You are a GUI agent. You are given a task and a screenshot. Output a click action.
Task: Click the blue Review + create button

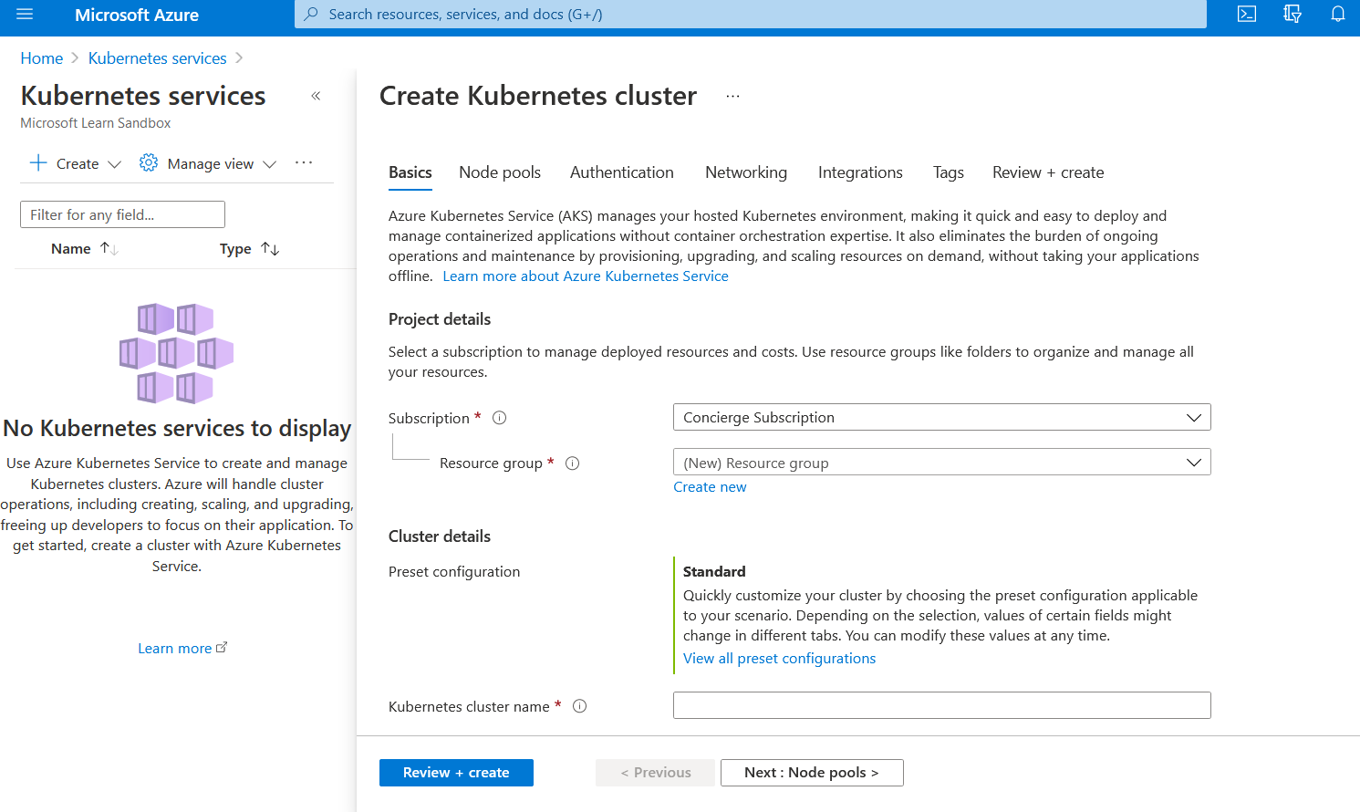coord(456,772)
